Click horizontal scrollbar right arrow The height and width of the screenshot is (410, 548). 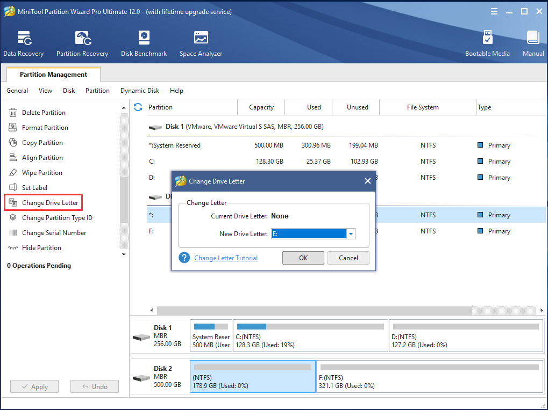pyautogui.click(x=542, y=310)
